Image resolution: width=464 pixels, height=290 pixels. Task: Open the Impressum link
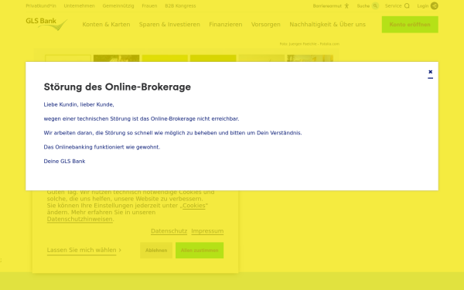pyautogui.click(x=207, y=231)
